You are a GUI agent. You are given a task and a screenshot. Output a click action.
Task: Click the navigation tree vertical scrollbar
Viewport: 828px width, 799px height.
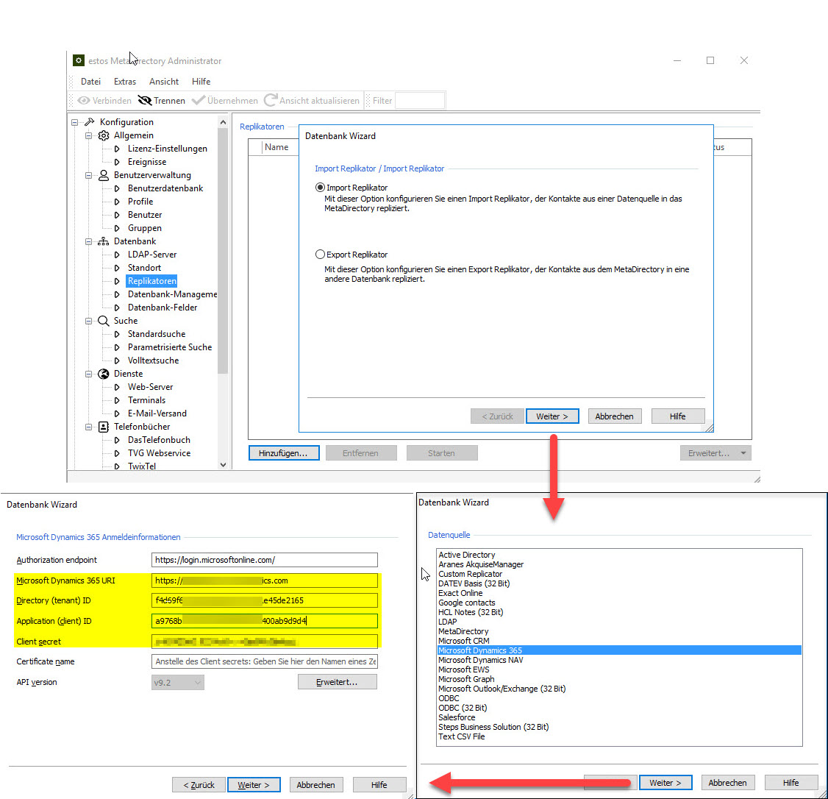[224, 294]
